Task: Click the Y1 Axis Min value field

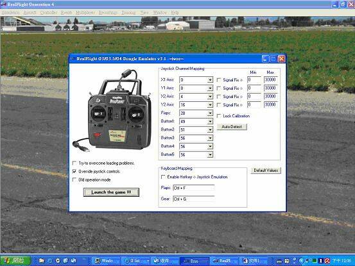Action: point(254,88)
